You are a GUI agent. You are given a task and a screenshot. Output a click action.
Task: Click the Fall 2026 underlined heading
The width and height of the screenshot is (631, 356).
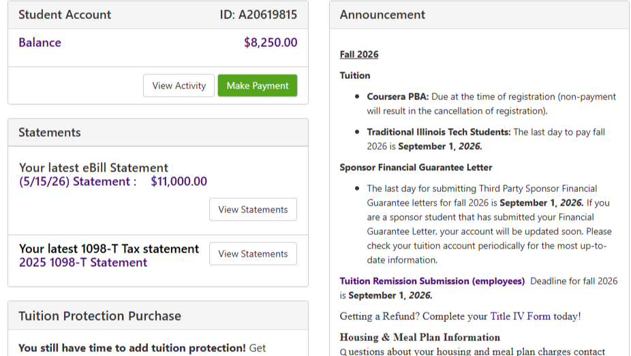359,54
